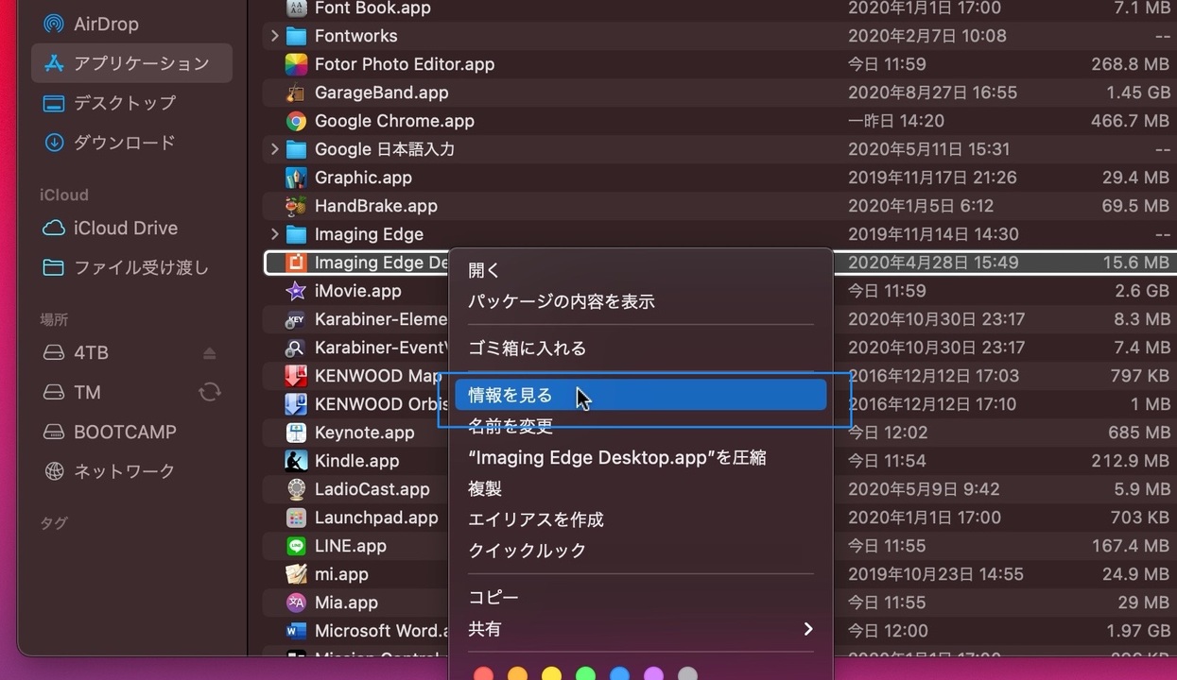
Task: Click the 2019年10月23日 14:55 date cell
Action: click(x=936, y=574)
